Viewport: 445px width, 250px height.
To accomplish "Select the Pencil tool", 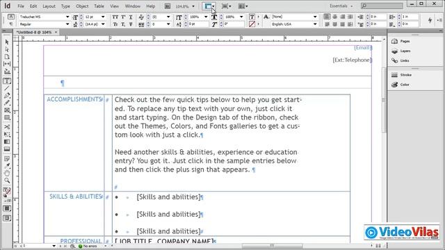I will (x=7, y=103).
